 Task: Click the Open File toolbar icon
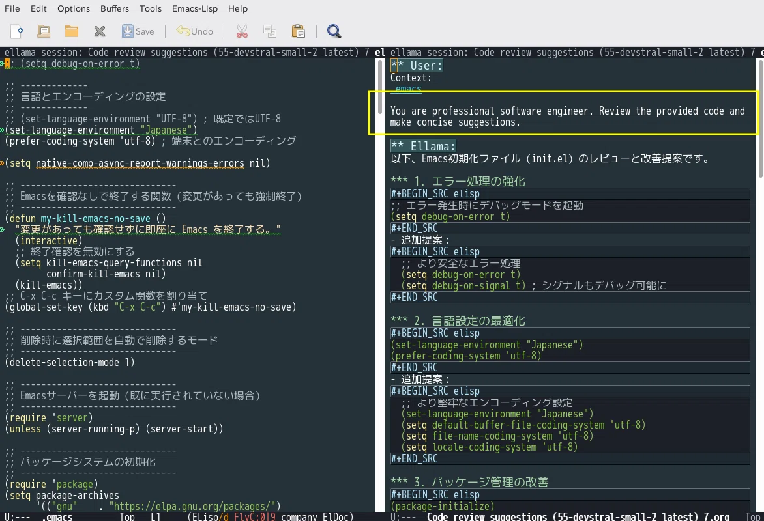[x=44, y=31]
